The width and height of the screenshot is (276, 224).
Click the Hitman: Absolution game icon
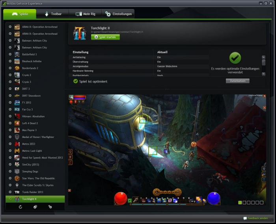17,116
